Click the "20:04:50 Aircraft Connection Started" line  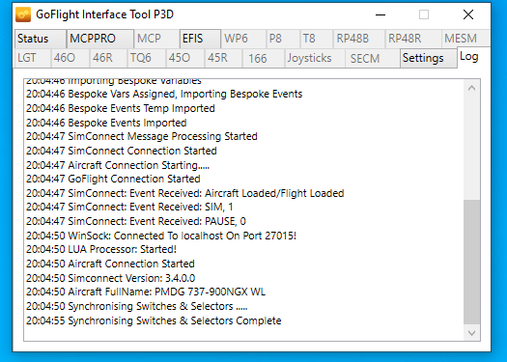(x=110, y=264)
